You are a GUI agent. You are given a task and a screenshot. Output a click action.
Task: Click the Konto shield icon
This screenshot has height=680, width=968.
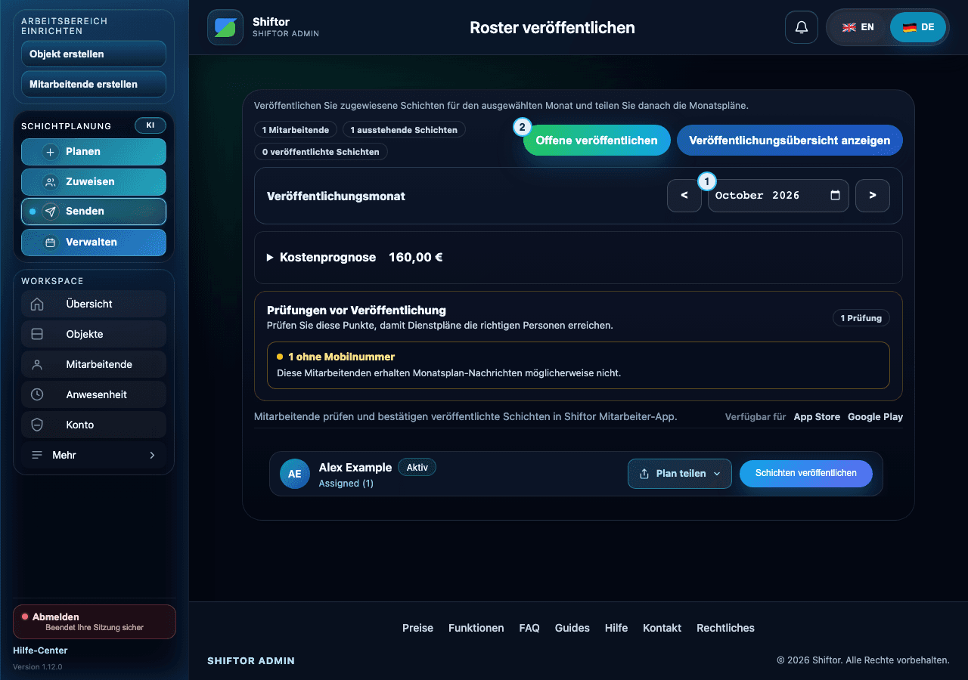(x=37, y=425)
